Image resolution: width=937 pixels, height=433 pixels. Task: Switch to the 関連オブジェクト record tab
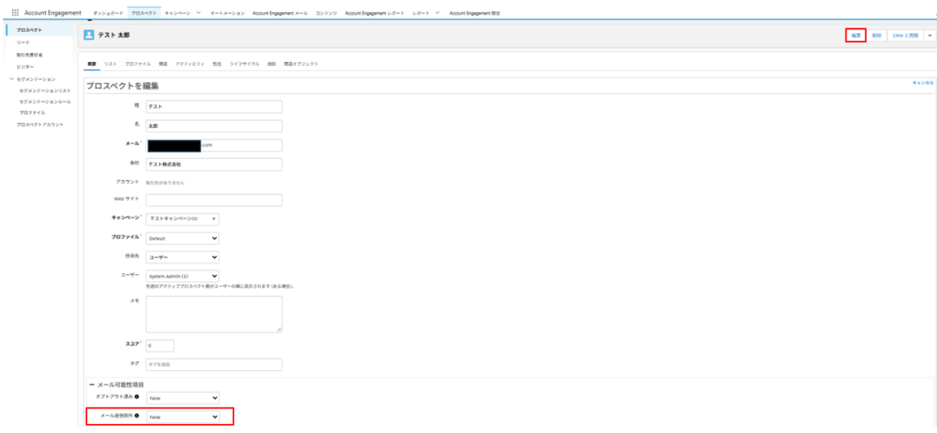tap(301, 63)
